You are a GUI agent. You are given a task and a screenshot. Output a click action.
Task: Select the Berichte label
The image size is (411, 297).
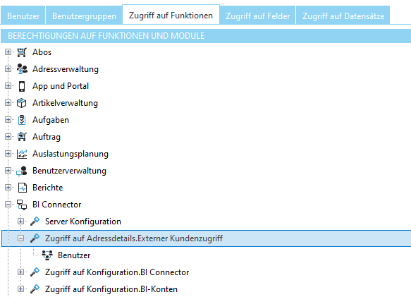[x=48, y=188]
